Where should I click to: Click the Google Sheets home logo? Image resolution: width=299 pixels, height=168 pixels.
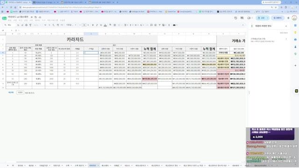click(x=4, y=18)
